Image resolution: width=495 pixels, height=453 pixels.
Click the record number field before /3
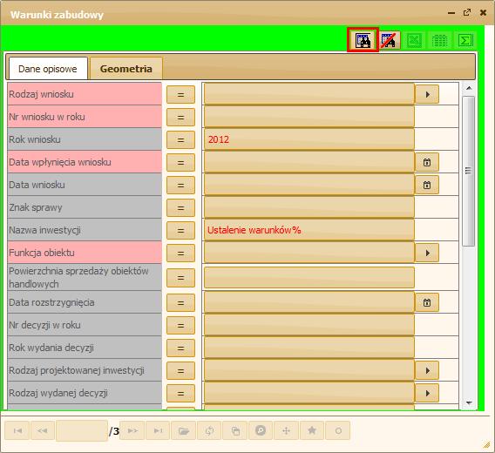82,430
